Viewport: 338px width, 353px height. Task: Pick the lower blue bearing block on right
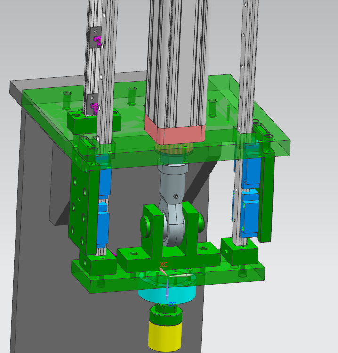[249, 214]
